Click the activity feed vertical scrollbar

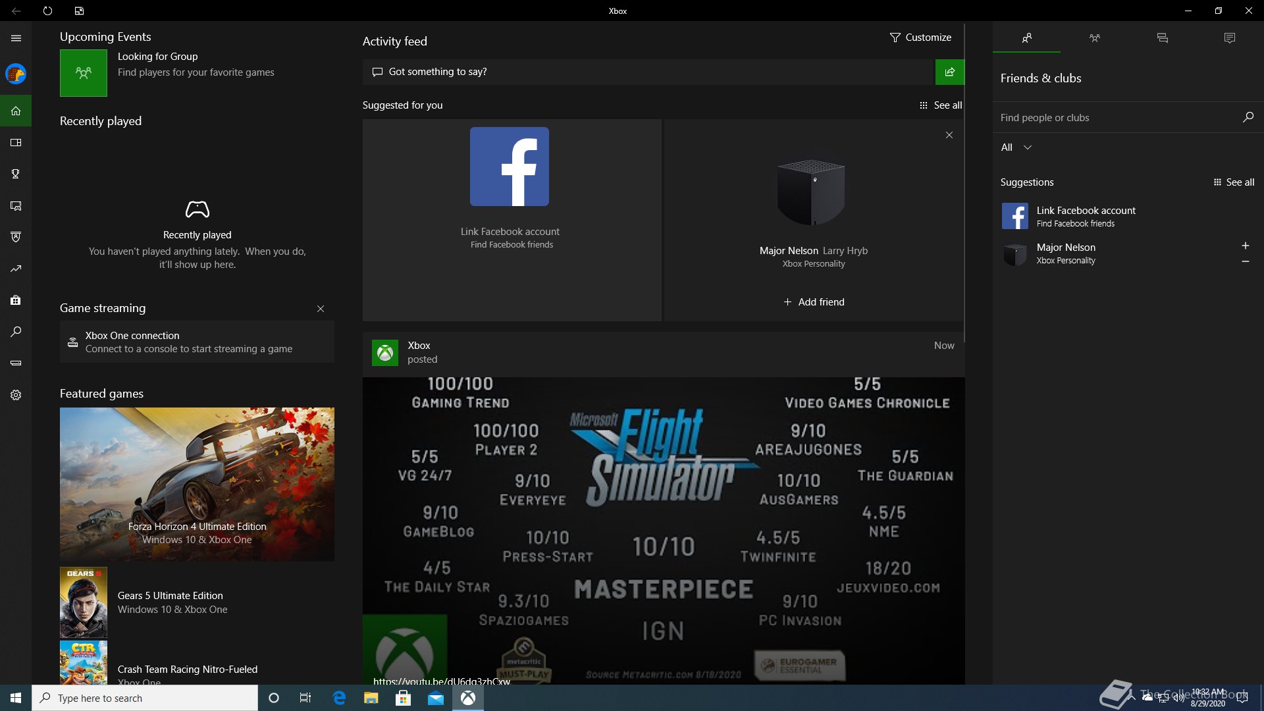coord(964,183)
